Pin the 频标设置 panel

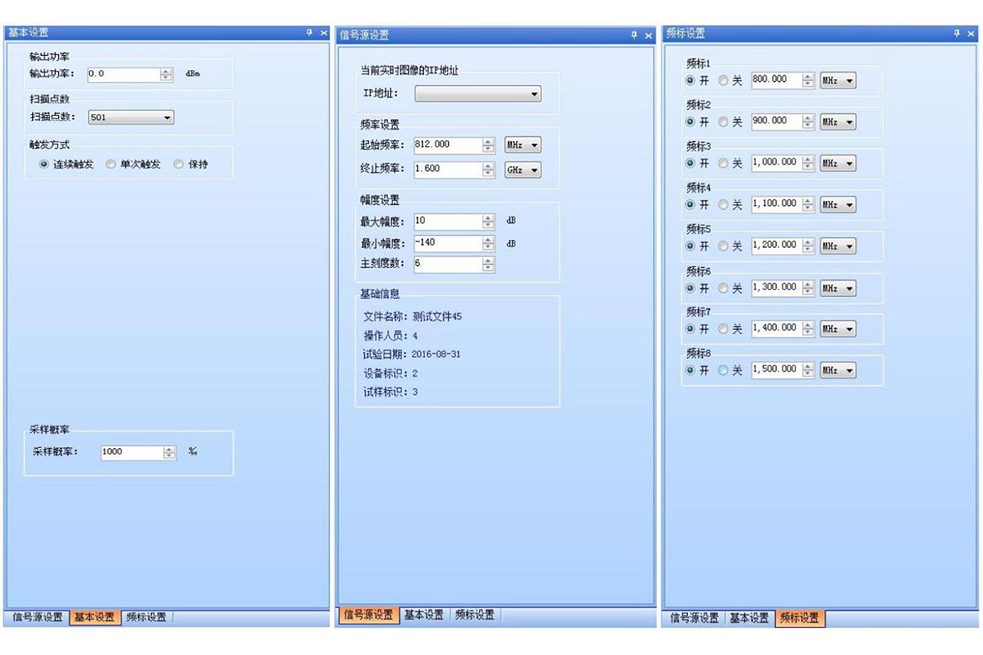point(958,33)
